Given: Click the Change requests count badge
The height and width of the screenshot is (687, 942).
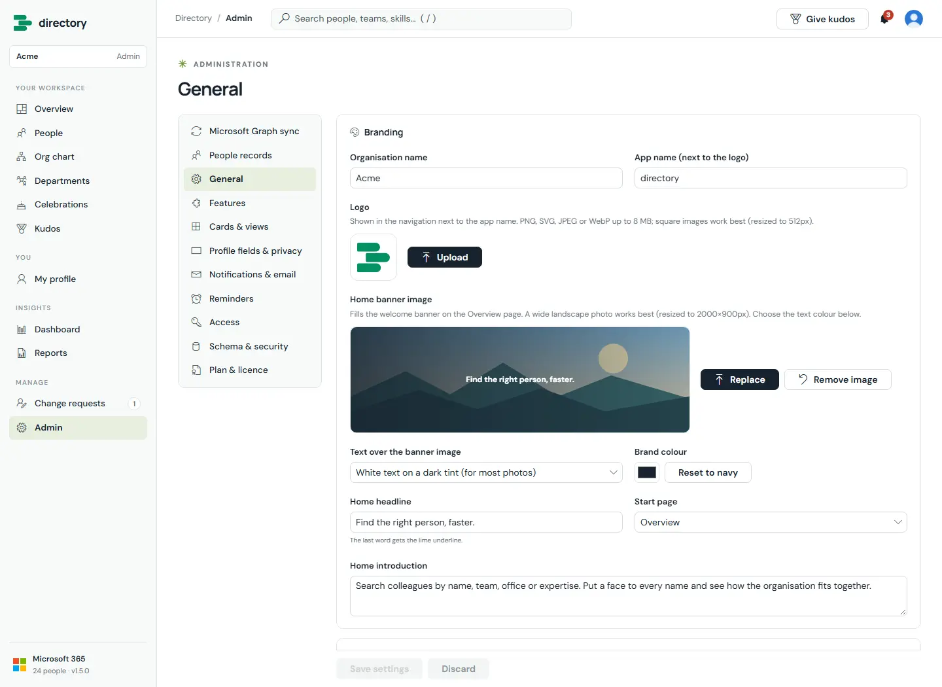Looking at the screenshot, I should click(134, 404).
